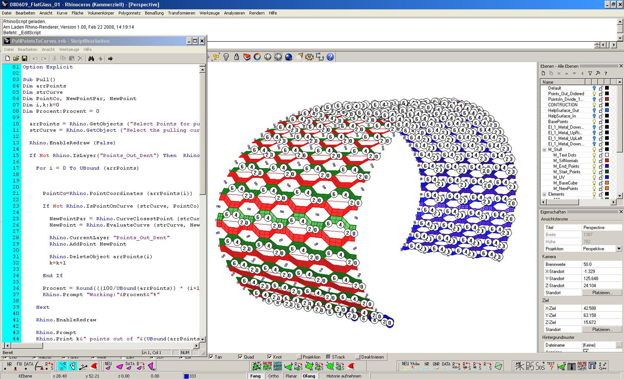Save the script with the floppy disk icon

point(24,58)
